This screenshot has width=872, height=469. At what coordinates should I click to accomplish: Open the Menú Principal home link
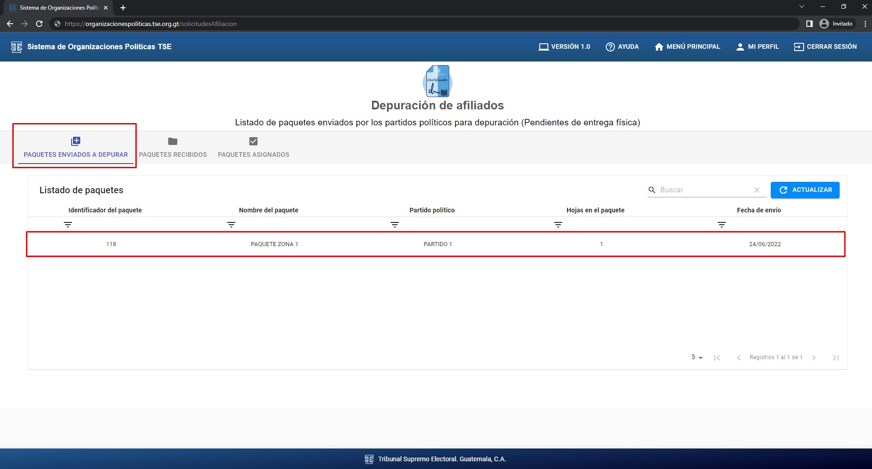click(x=687, y=46)
